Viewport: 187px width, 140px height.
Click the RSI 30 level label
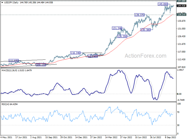tap(178, 125)
